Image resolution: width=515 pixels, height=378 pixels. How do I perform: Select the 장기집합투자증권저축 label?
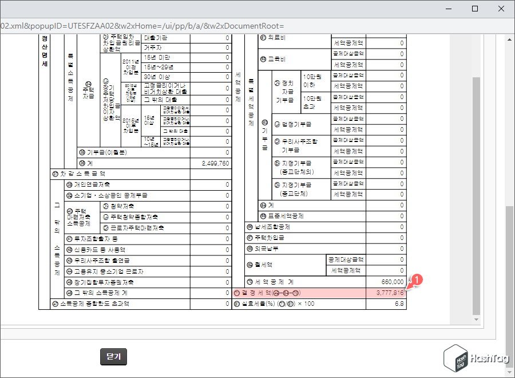100,282
